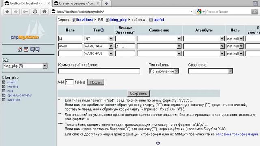The height and width of the screenshot is (146, 260).
Task: Click the key (wand) icon in toolbar
Action: [x=25, y=12]
